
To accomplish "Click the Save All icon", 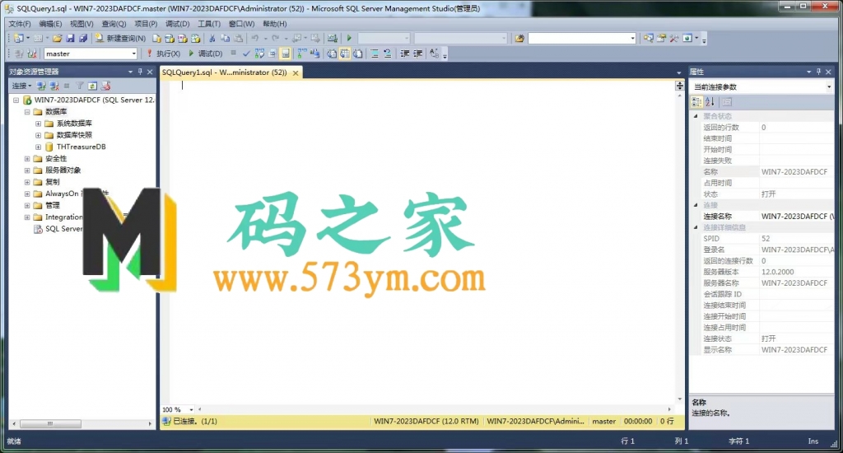I will tap(83, 38).
